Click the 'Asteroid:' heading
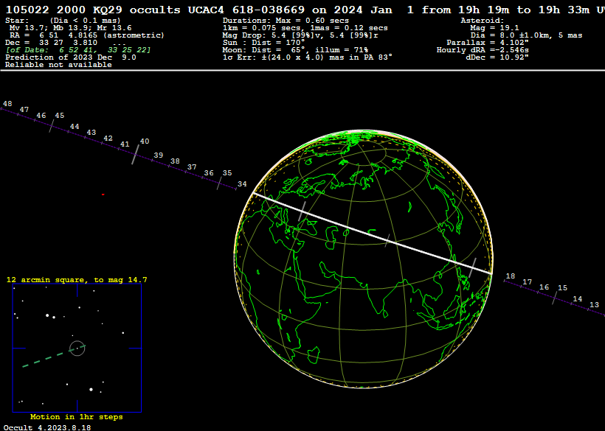605x431 pixels. tap(483, 21)
